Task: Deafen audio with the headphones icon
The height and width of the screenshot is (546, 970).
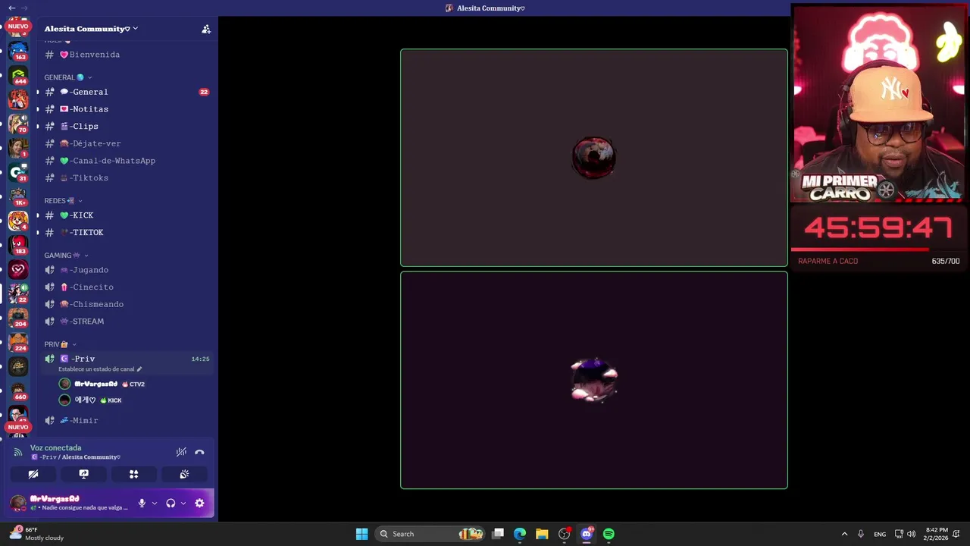Action: pyautogui.click(x=171, y=503)
